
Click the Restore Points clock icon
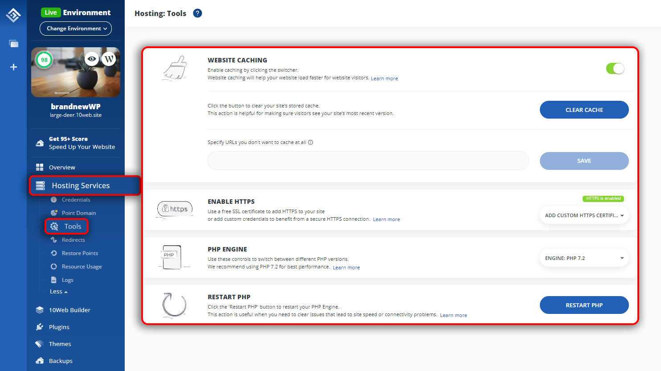point(54,253)
